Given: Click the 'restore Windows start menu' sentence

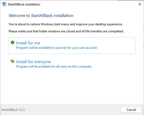Looking at the screenshot, I should tap(65, 24).
